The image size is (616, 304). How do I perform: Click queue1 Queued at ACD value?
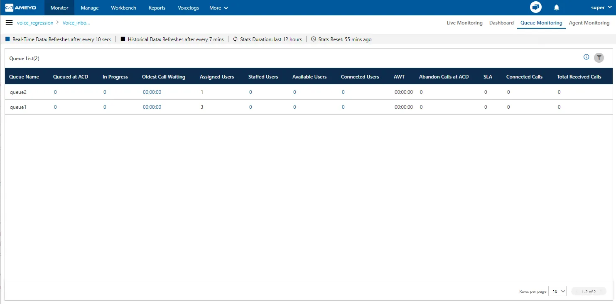[55, 107]
